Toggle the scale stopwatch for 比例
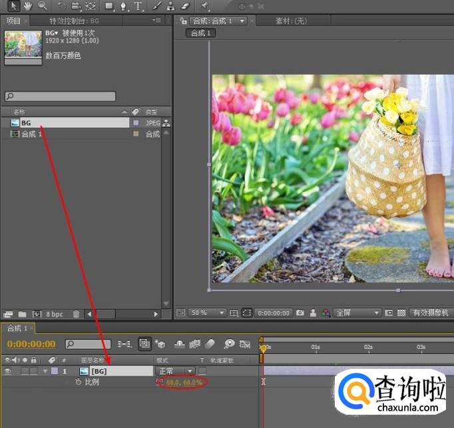 (78, 381)
